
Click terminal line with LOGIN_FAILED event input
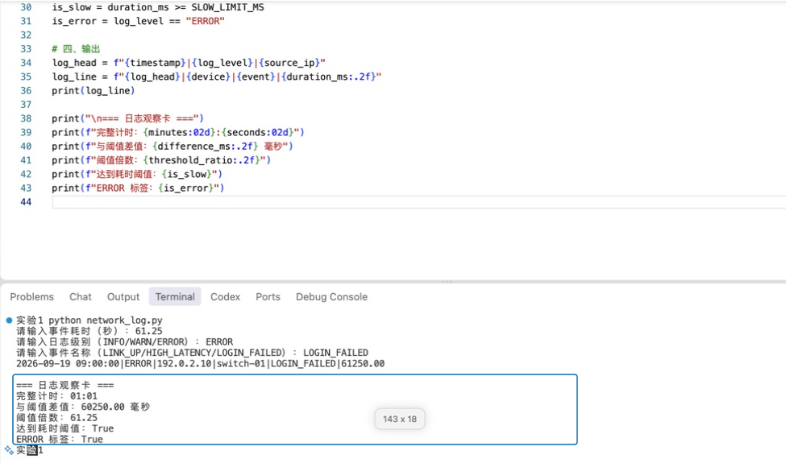pyautogui.click(x=192, y=353)
